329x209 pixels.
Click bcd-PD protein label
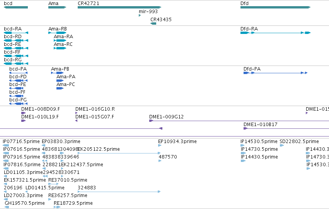(18, 77)
